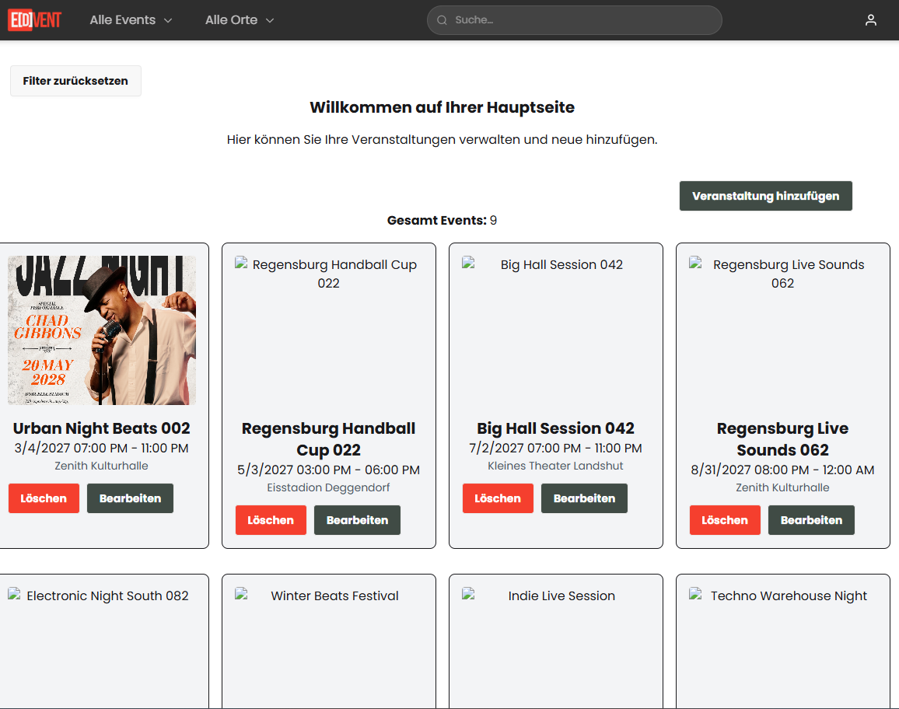Click Filter zurücksetzen button
The width and height of the screenshot is (899, 709).
[x=75, y=81]
